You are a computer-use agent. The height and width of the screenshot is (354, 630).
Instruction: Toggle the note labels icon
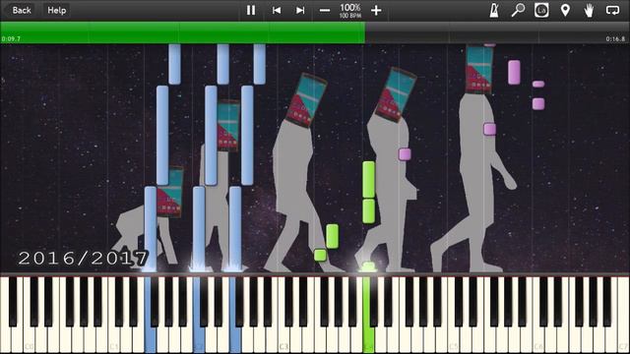coord(541,10)
